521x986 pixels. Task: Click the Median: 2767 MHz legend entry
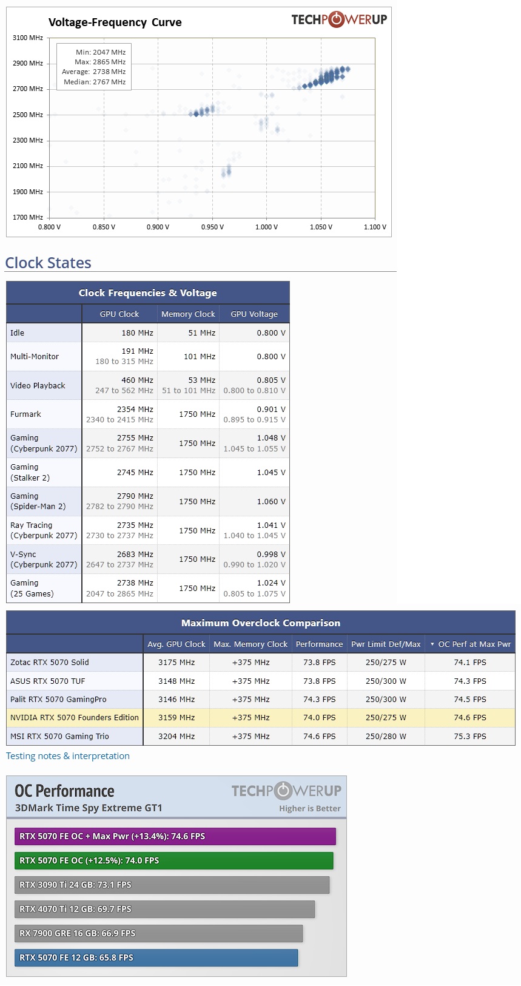pos(95,82)
